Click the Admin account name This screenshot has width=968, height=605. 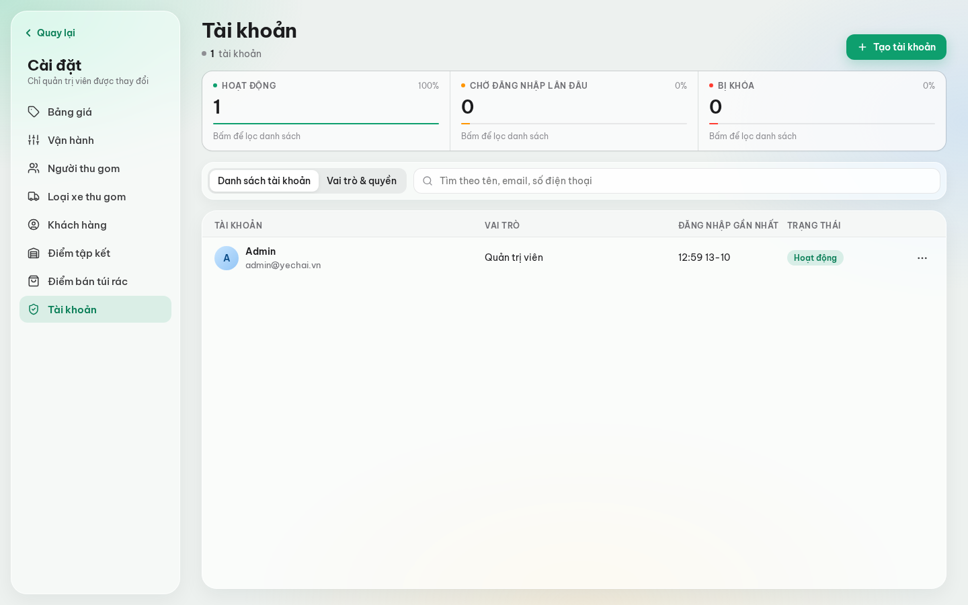point(261,251)
